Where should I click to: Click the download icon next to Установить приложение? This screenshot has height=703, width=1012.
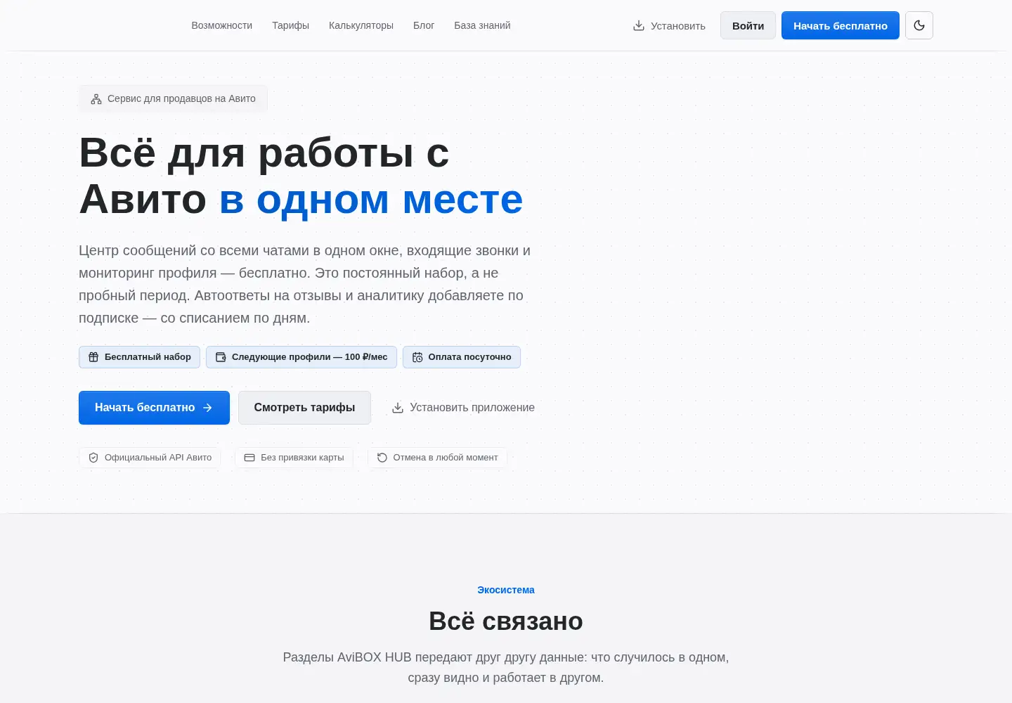[x=398, y=408]
